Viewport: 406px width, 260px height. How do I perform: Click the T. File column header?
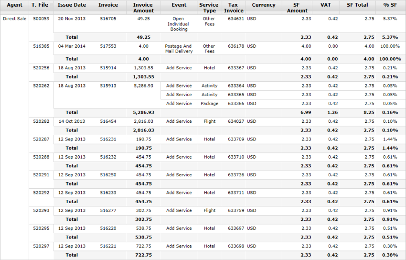[40, 5]
